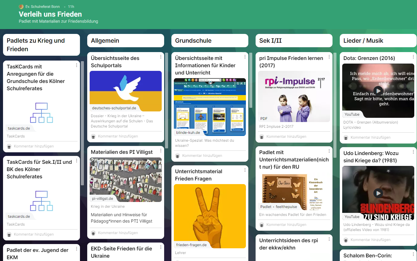This screenshot has width=417, height=261.
Task: Click the RPI Impluse 2-2017 caption
Action: pos(276,127)
